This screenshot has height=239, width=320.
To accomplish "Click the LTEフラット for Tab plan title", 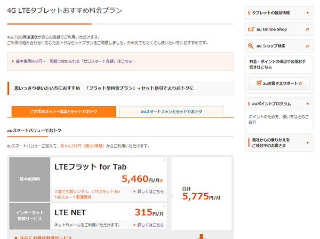I will pos(91,167).
